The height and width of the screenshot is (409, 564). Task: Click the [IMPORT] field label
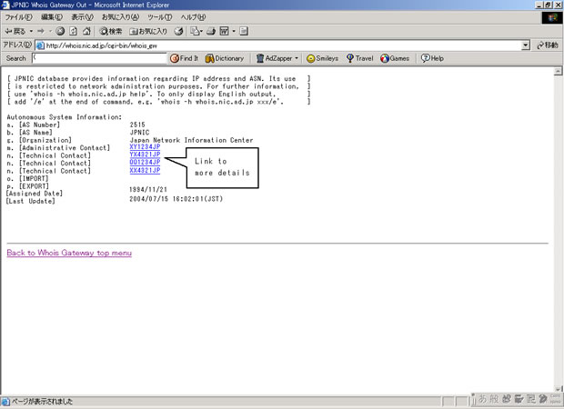pos(34,179)
